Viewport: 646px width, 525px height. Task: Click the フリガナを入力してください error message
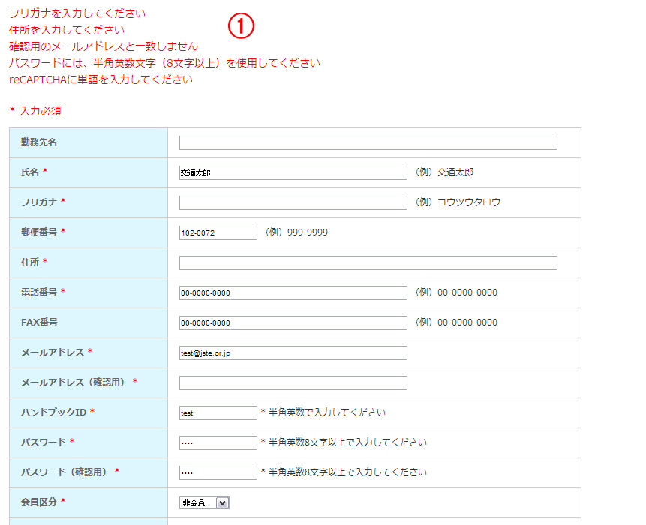point(77,13)
